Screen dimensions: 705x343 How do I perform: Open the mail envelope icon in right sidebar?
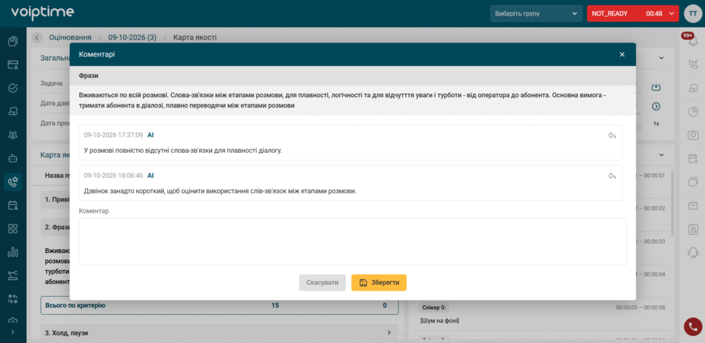point(693,205)
